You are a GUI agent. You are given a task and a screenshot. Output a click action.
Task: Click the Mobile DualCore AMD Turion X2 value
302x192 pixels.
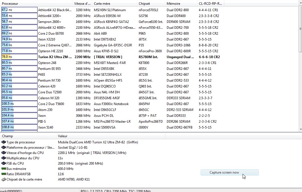click(x=98, y=142)
